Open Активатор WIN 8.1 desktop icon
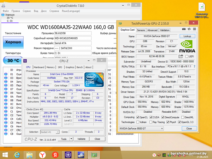 (x=202, y=10)
